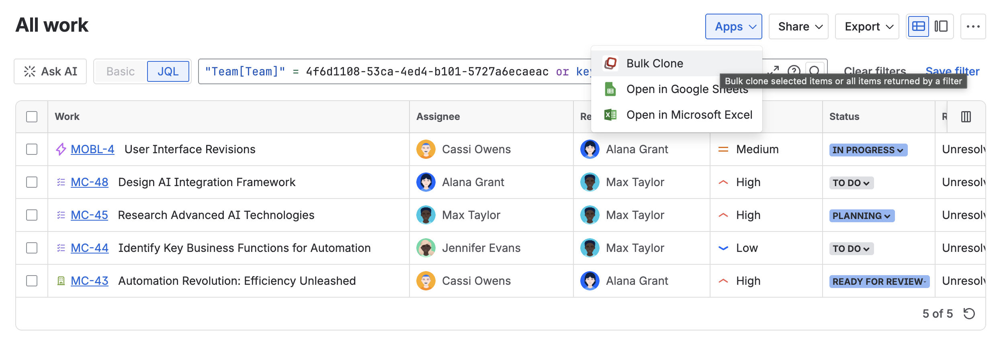Switch to list view layout icon
The height and width of the screenshot is (361, 999).
pos(918,26)
